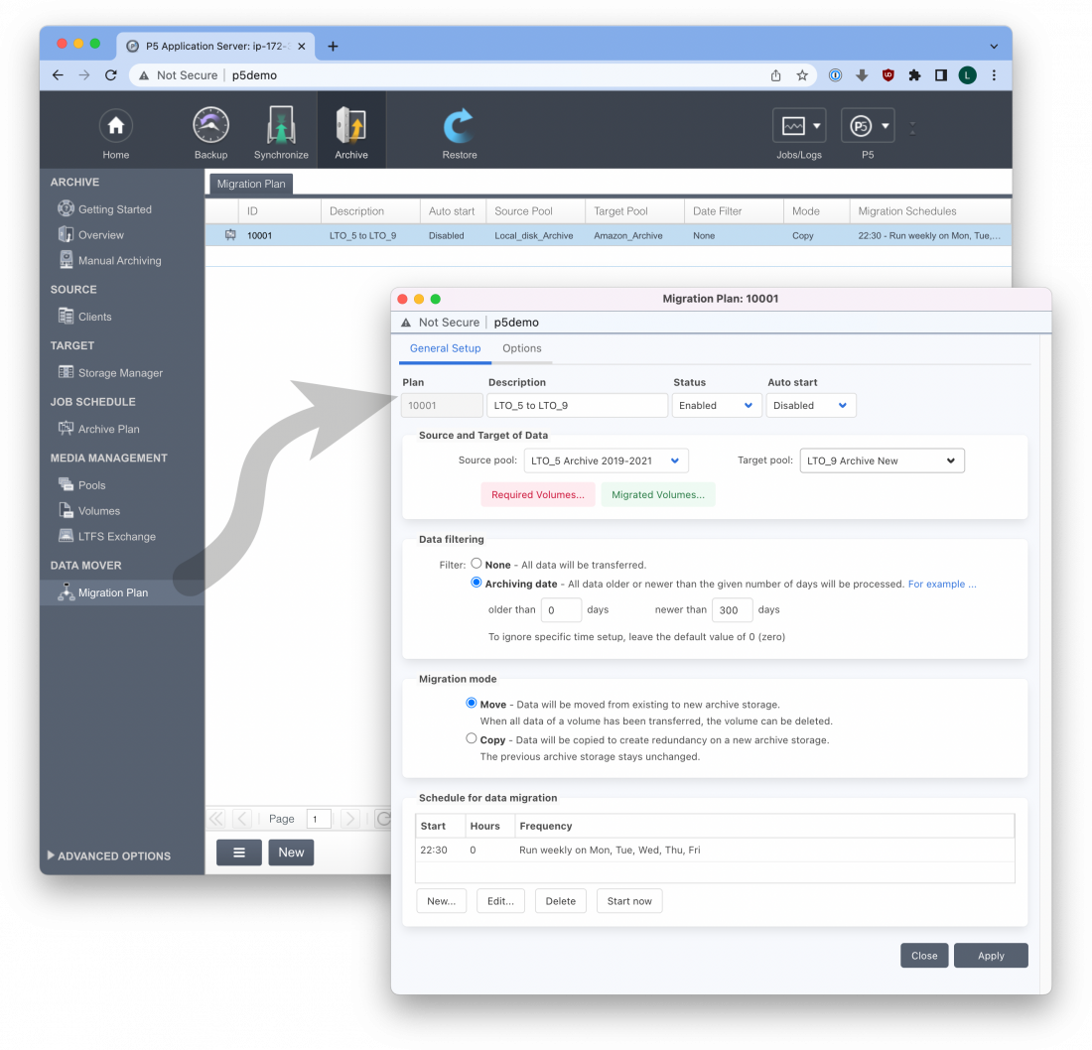Select the None filter radio button

coord(477,564)
